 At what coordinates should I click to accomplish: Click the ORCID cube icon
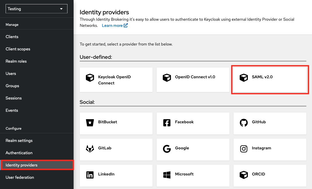[244, 175]
